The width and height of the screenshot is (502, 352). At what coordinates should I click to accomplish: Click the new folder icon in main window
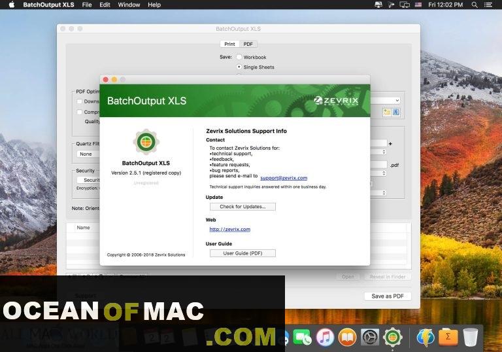click(x=387, y=112)
